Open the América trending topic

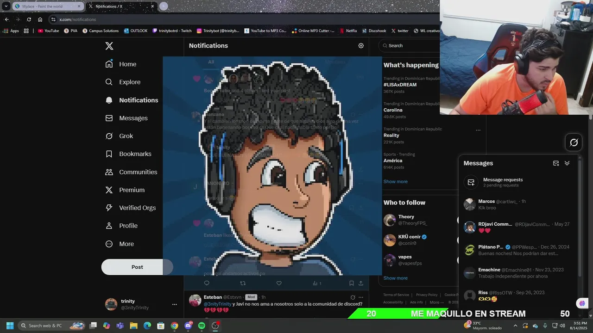(x=393, y=160)
